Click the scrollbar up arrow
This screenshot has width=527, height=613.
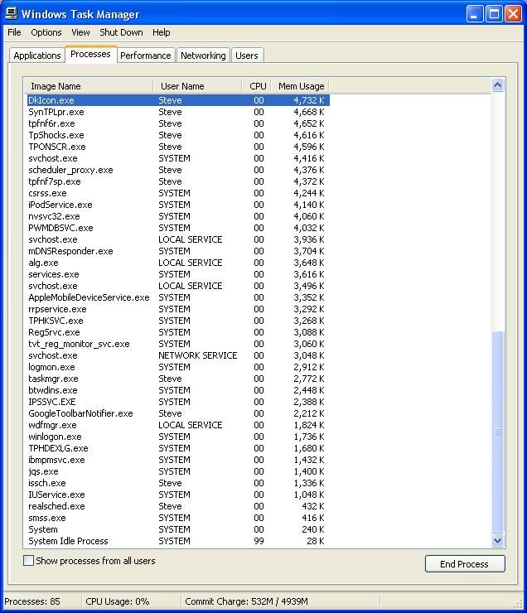tap(497, 85)
